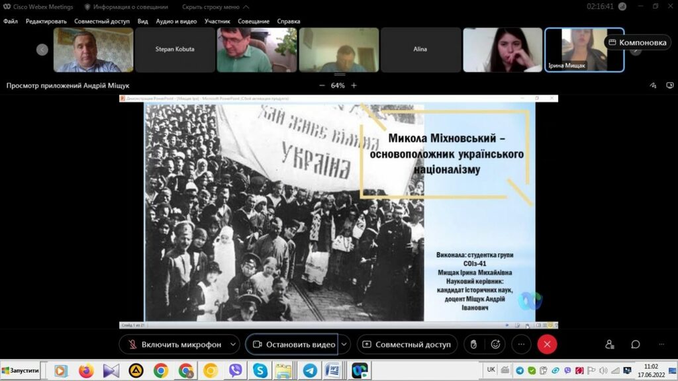678x381 pixels.
Task: Open more options ellipsis in meeting controls
Action: tap(521, 345)
